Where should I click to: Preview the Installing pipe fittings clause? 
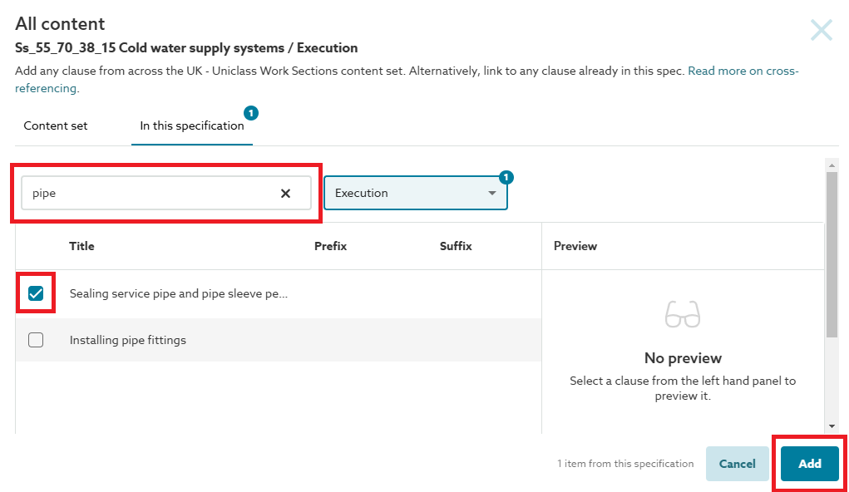[x=128, y=340]
